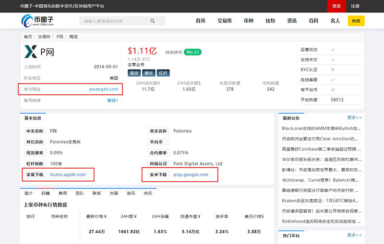The height and width of the screenshot is (244, 384).
Task: Open the 华尔街日报 headline announcement
Action: 321,160
